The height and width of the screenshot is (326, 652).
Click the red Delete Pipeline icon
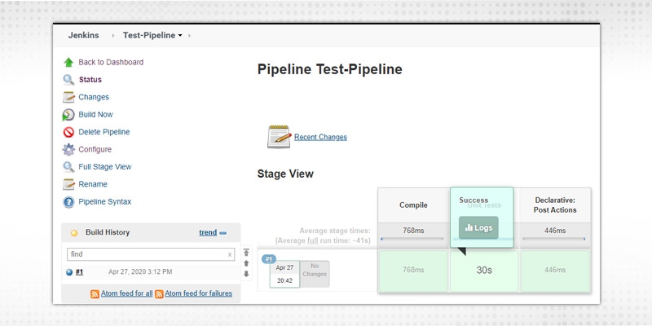(68, 132)
